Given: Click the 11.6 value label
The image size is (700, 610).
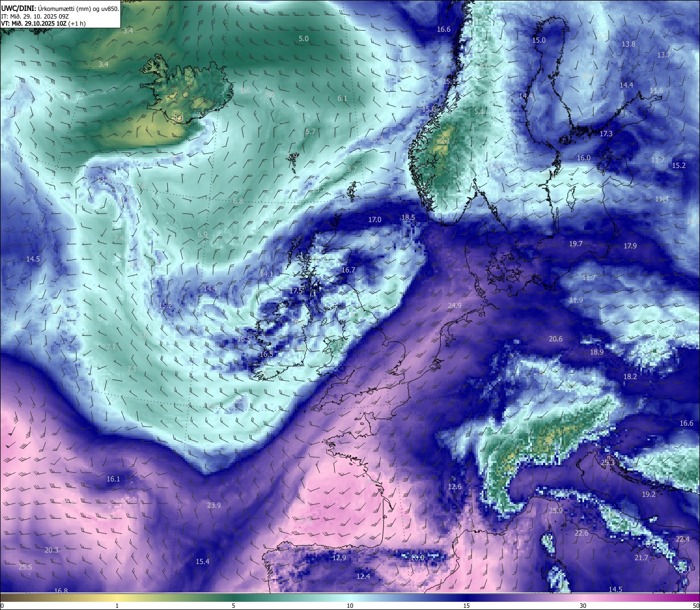Looking at the screenshot, I should tap(656, 91).
